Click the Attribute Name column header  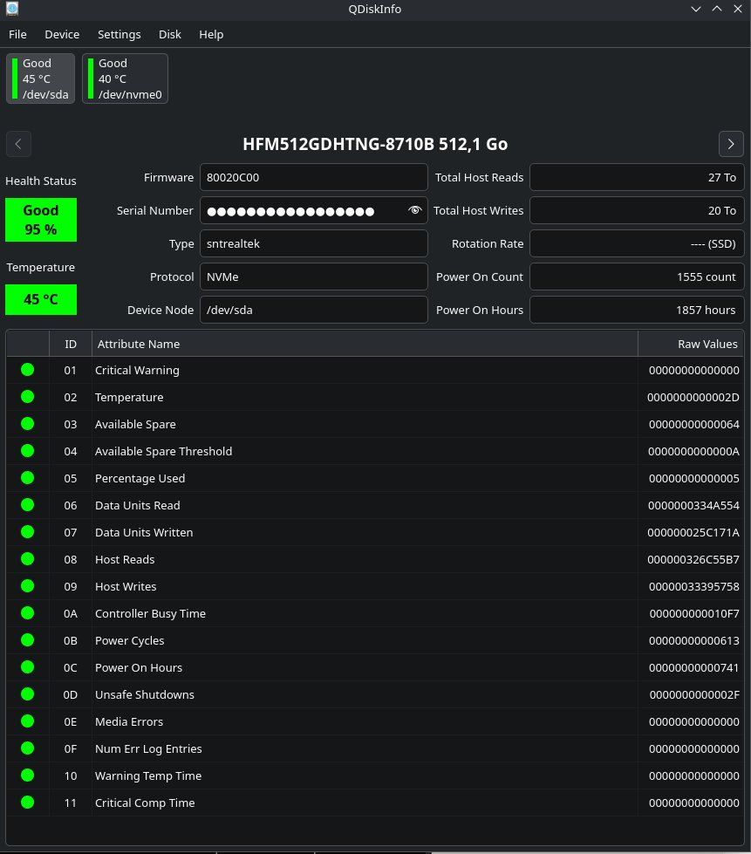coord(365,344)
